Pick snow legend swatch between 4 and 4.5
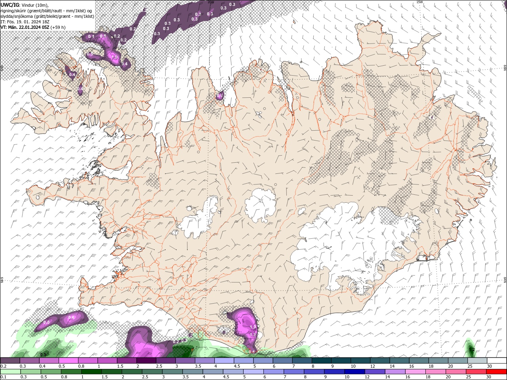Screen dimensions: 507x380 (x=224, y=360)
